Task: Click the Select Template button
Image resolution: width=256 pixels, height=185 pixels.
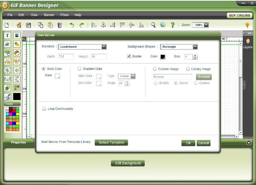Action: (x=111, y=143)
